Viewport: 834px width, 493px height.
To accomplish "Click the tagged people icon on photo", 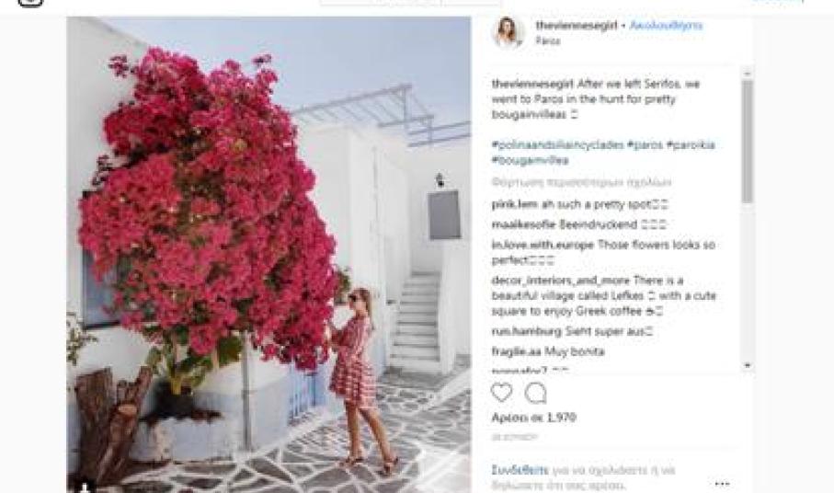I will [x=84, y=486].
